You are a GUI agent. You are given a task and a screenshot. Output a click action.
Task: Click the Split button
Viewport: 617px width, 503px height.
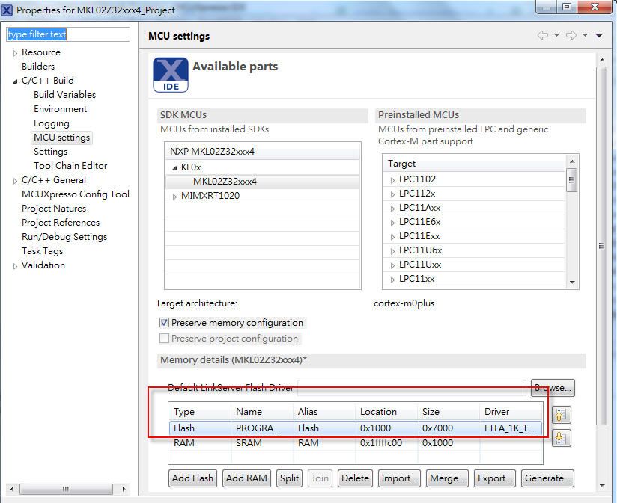click(289, 478)
